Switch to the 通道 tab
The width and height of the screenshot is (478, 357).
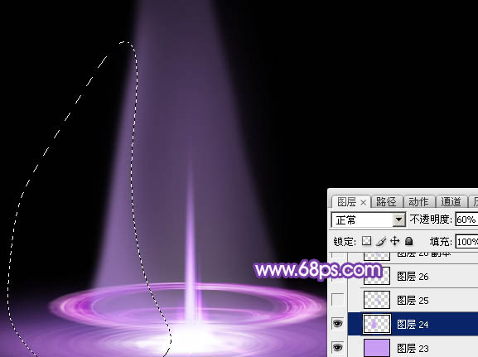(x=451, y=202)
